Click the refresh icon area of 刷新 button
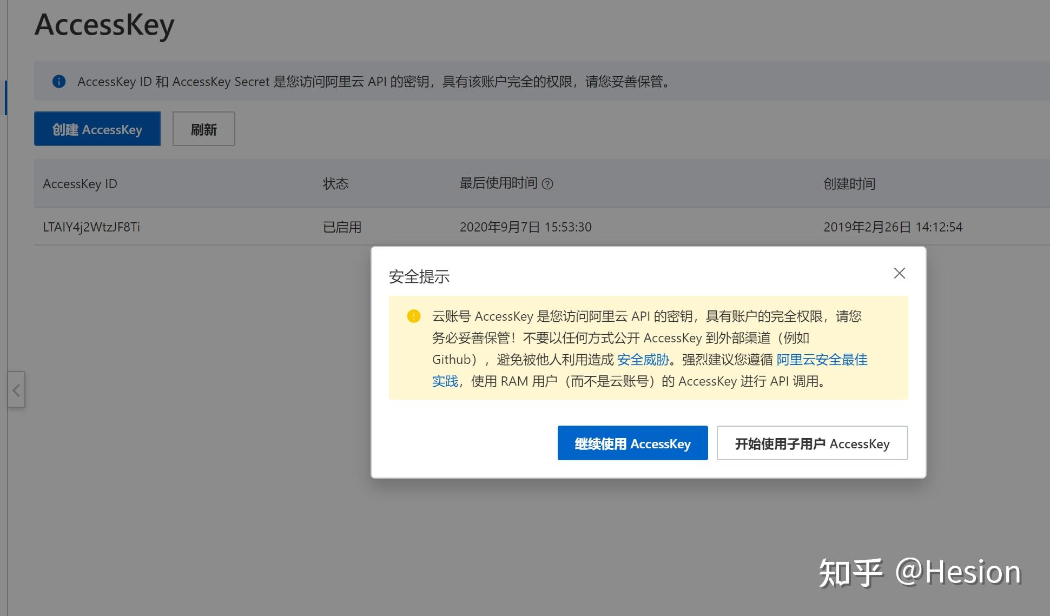 point(203,129)
